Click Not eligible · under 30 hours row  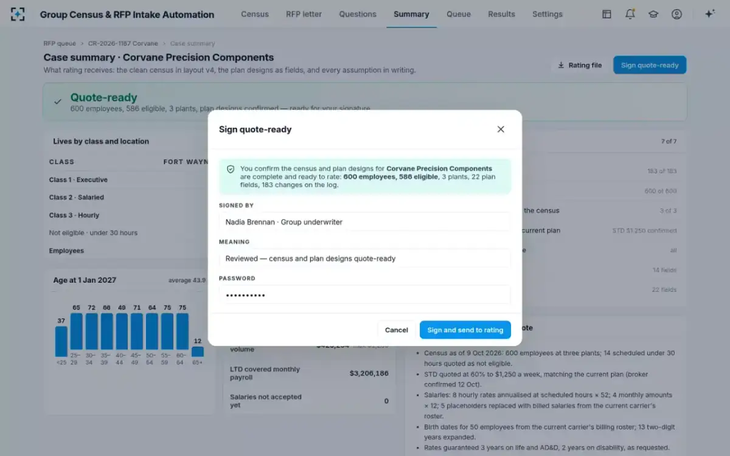94,233
